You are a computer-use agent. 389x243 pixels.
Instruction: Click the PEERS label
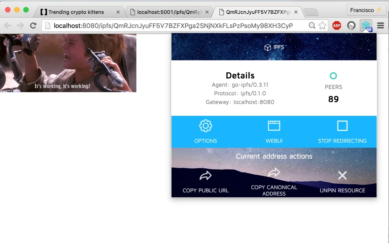(333, 87)
